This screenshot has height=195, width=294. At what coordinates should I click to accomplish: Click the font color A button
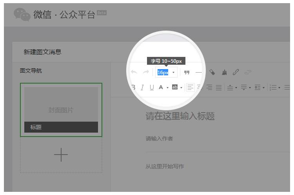[x=161, y=87]
